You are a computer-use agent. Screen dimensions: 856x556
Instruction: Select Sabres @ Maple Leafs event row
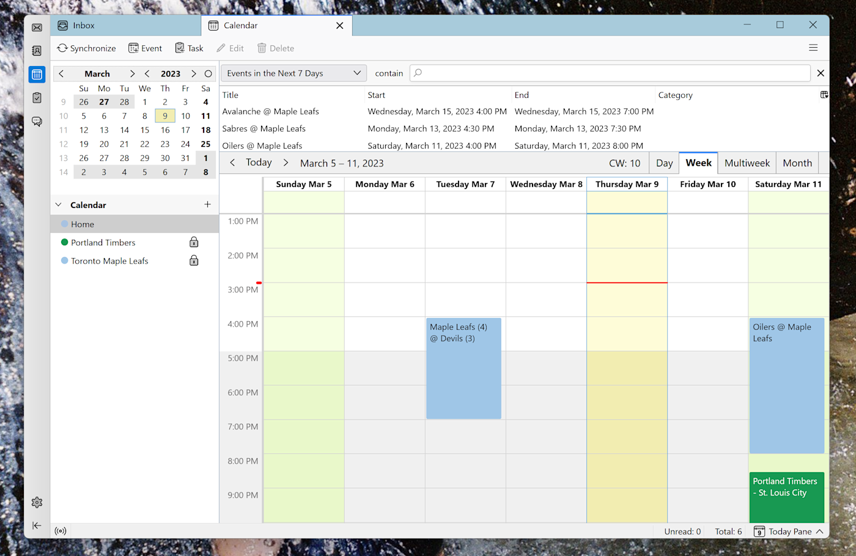[x=524, y=128]
